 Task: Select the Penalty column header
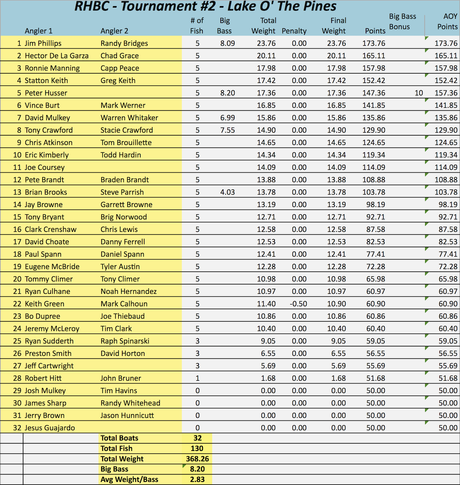(294, 31)
